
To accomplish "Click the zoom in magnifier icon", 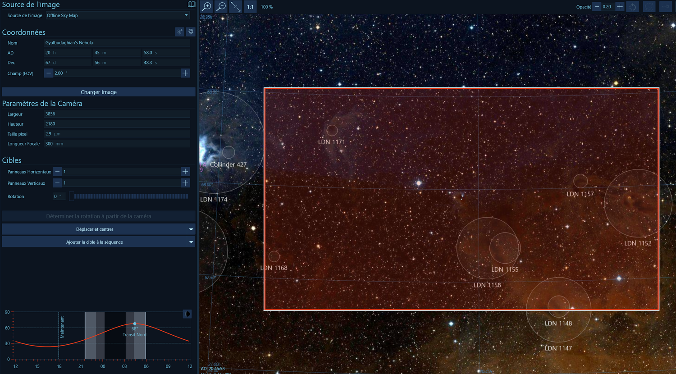I will click(x=207, y=7).
